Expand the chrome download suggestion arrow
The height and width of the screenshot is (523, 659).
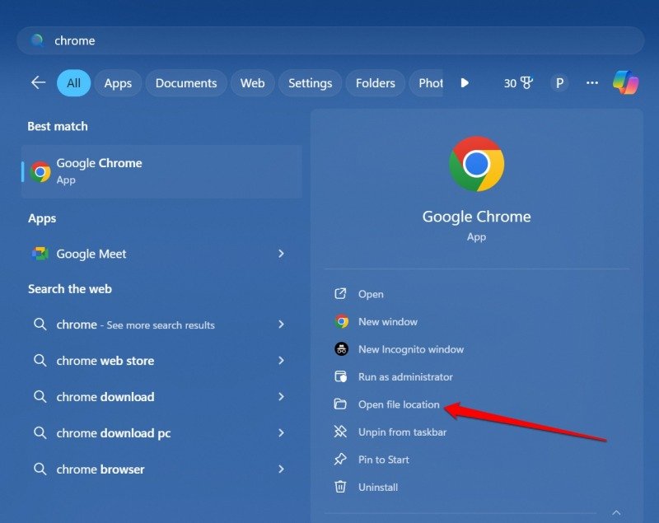tap(281, 396)
